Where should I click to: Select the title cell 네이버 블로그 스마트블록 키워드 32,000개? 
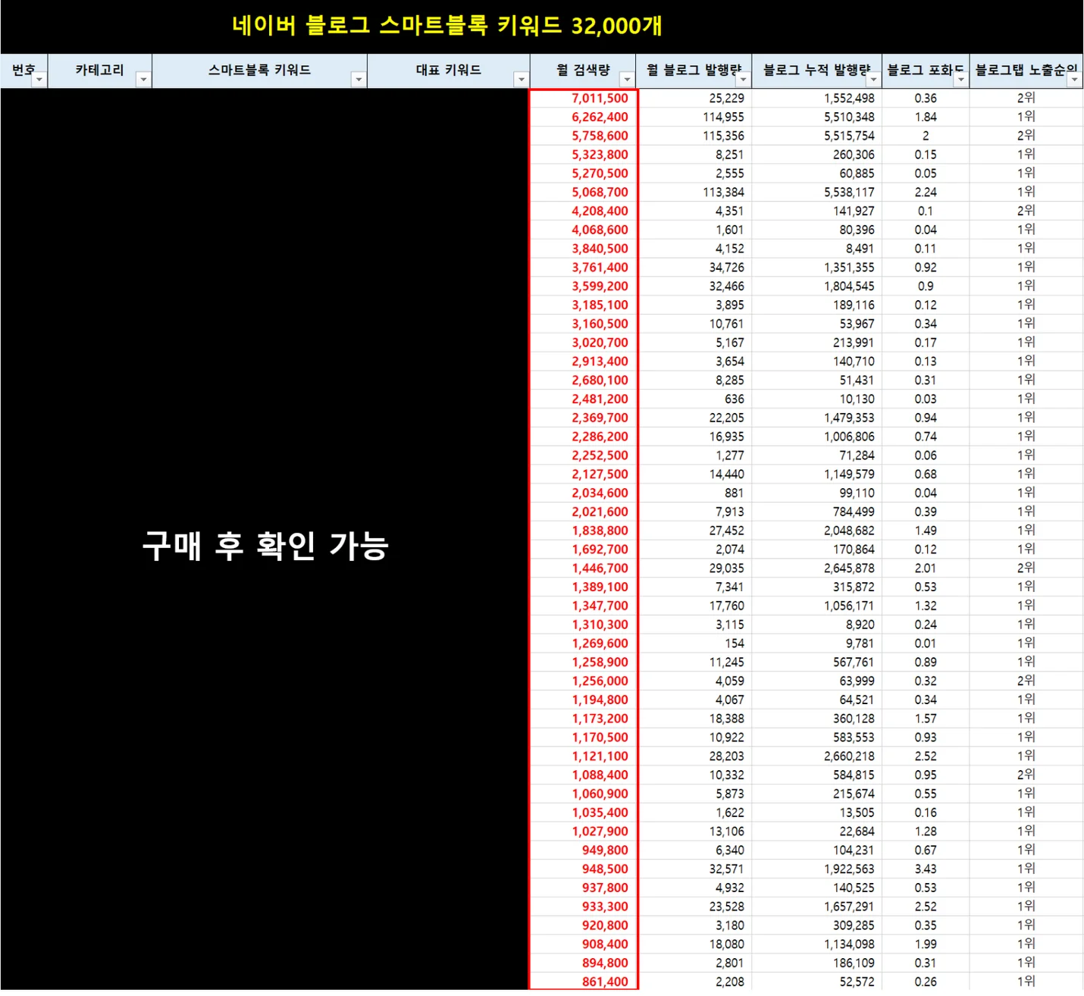tap(447, 26)
